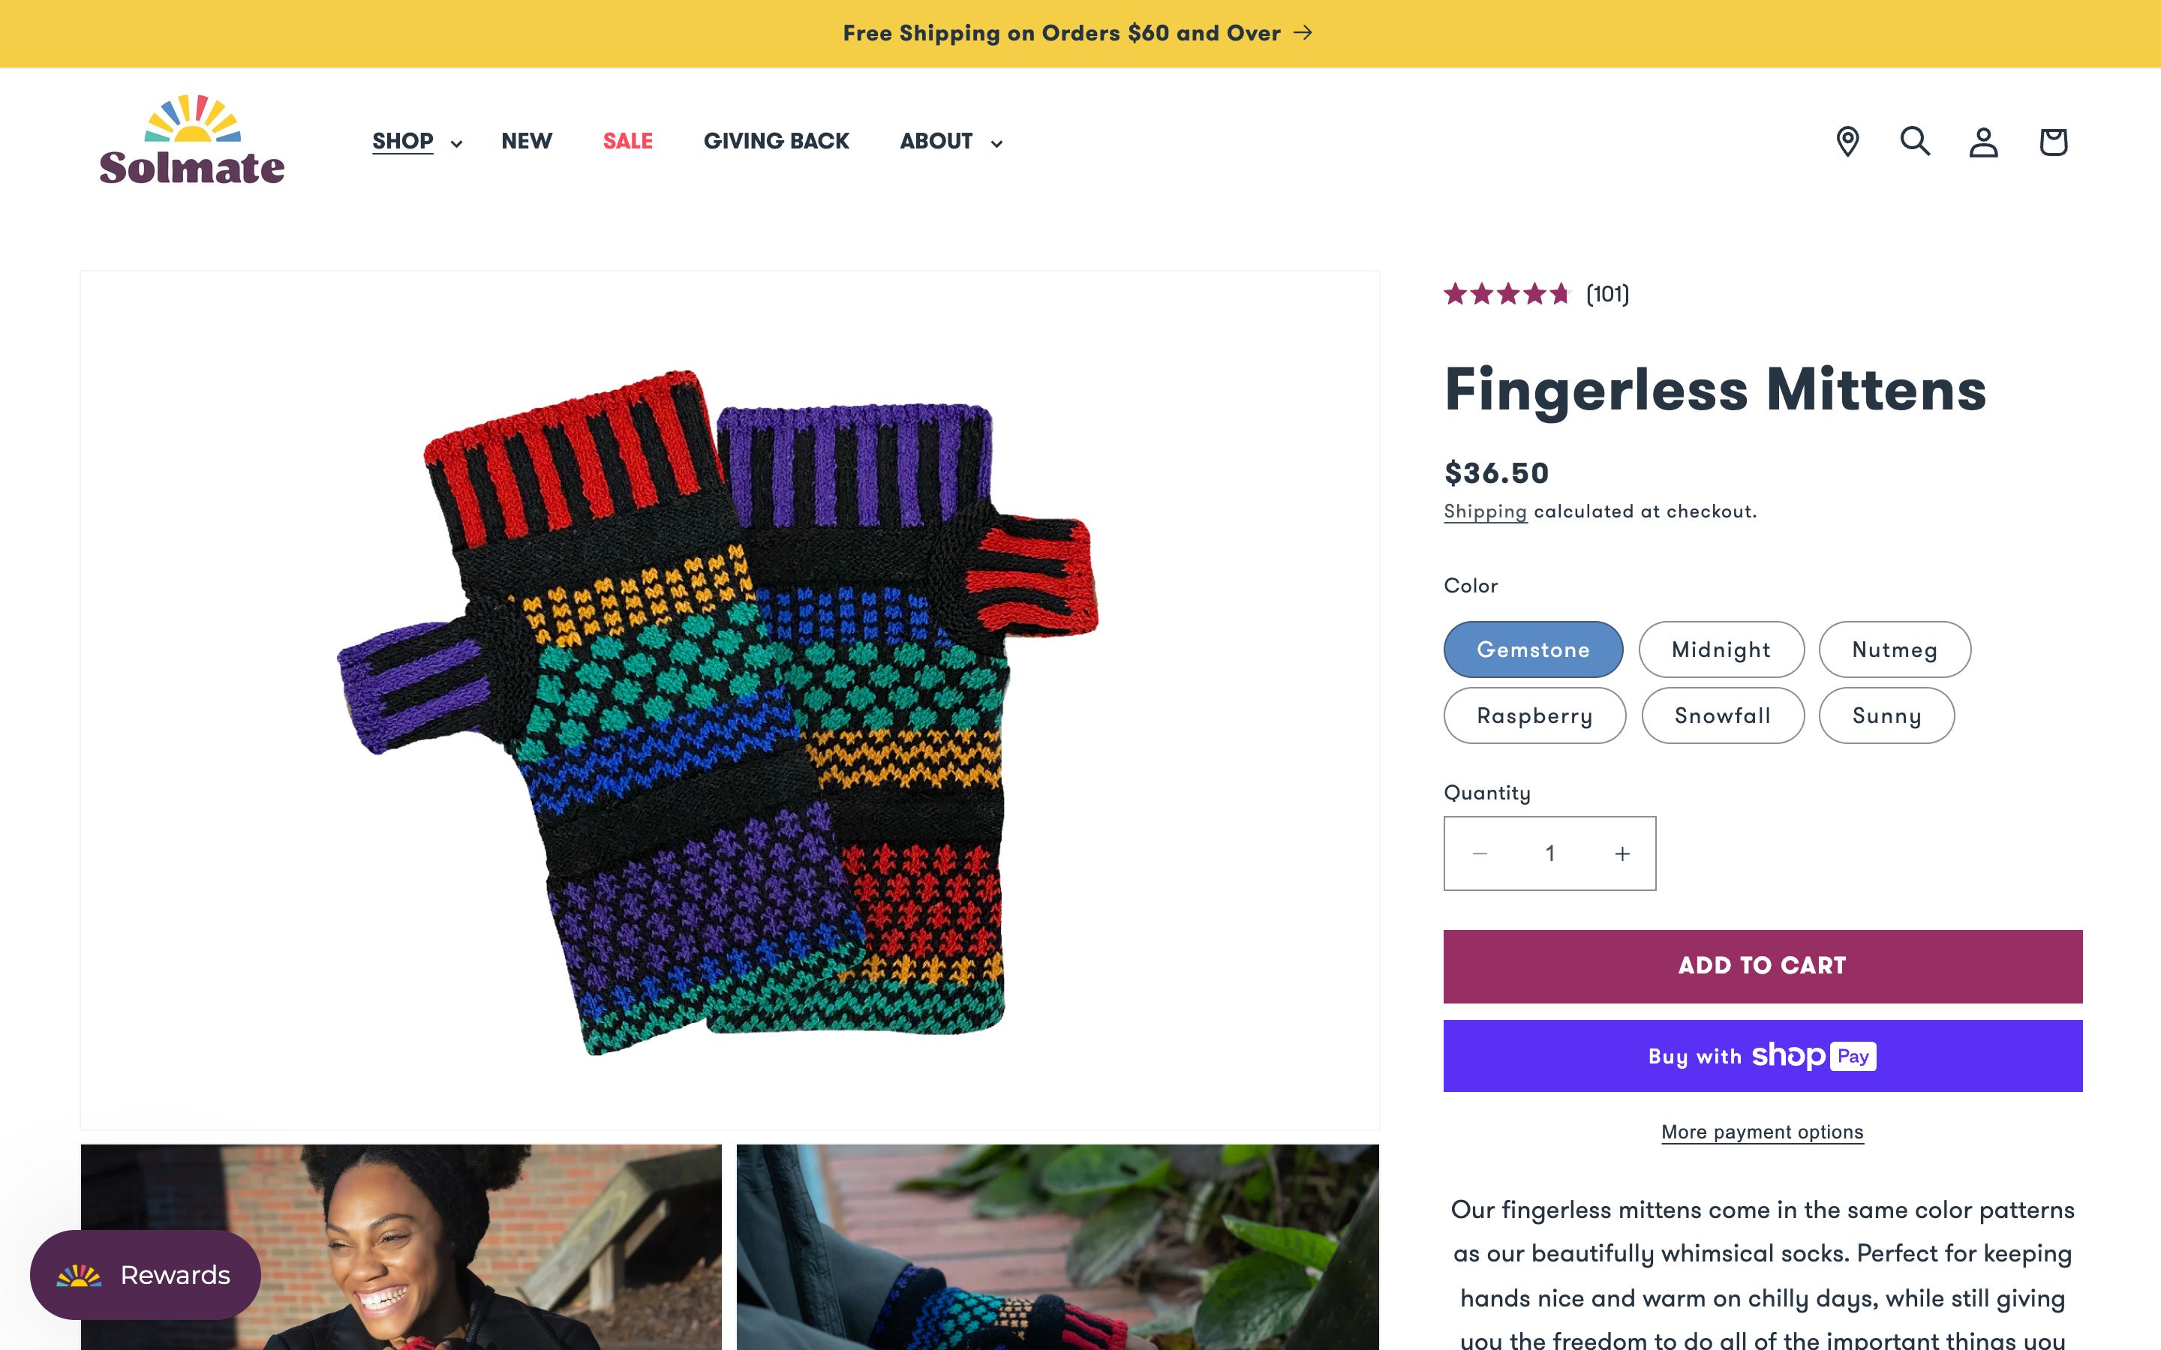View the shopping cart icon
The width and height of the screenshot is (2161, 1350).
[2052, 141]
